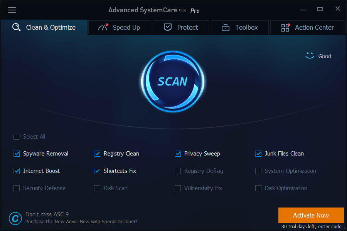Maximize the Advanced SystemCare window
This screenshot has width=347, height=231.
[320, 9]
